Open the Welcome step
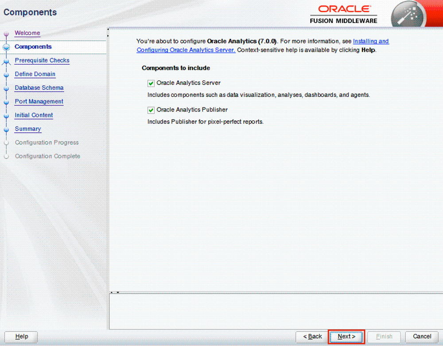 tap(27, 33)
